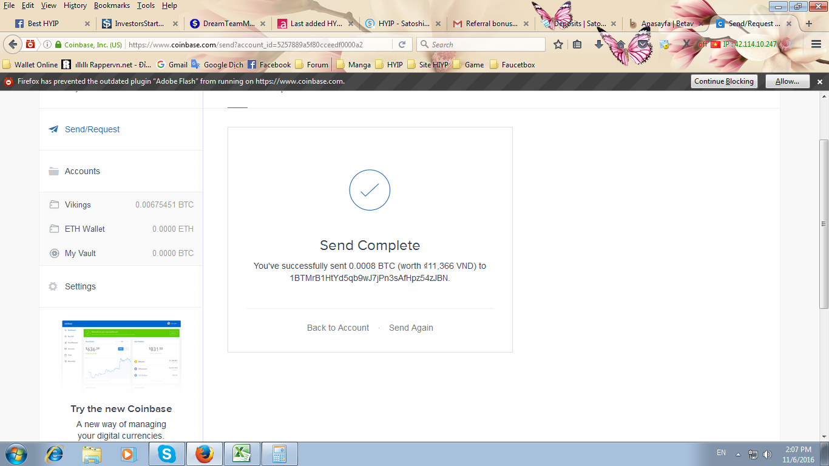Click the Send Again link
Screen dimensions: 829x466
coord(411,328)
